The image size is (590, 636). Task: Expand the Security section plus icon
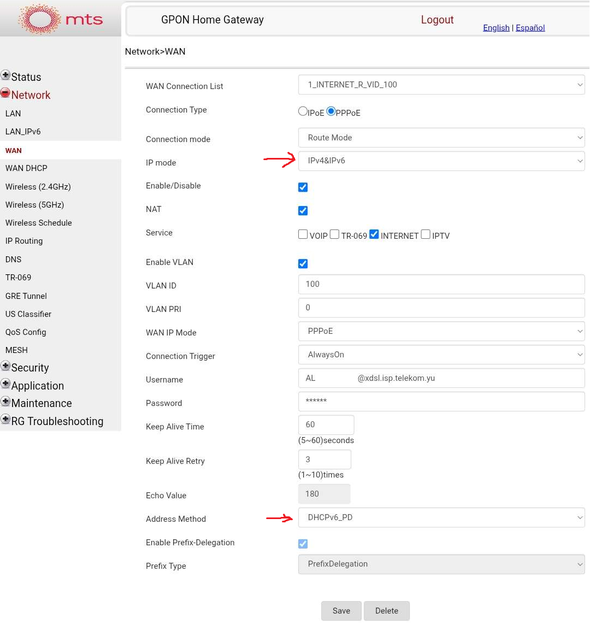[5, 366]
